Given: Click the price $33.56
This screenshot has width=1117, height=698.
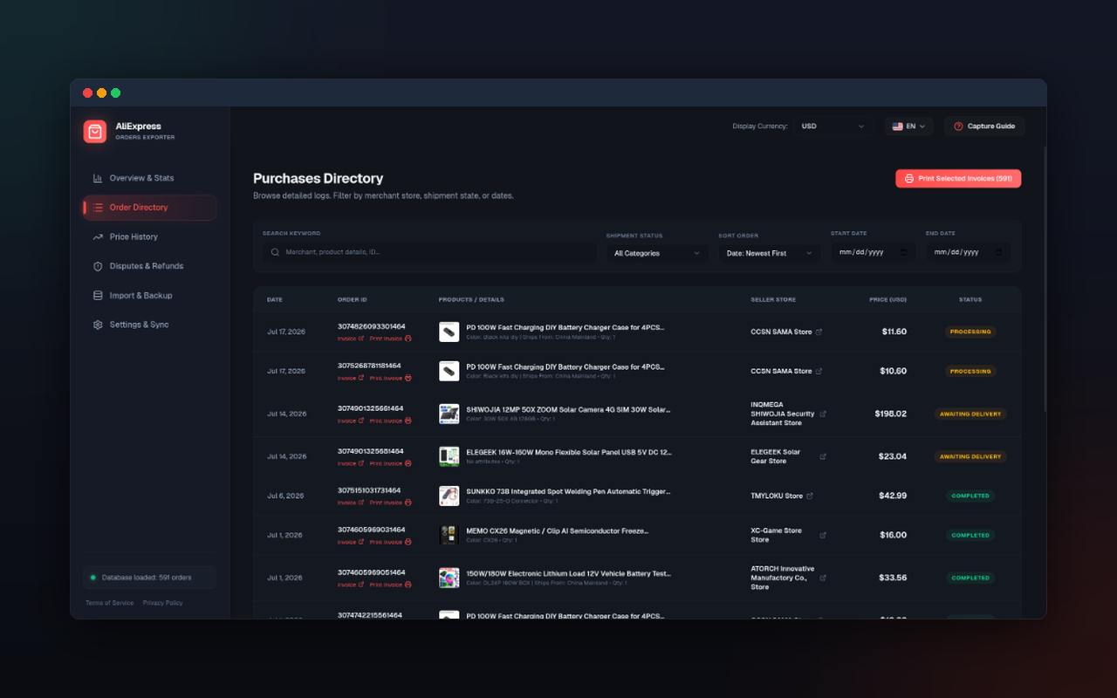Looking at the screenshot, I should pos(893,578).
